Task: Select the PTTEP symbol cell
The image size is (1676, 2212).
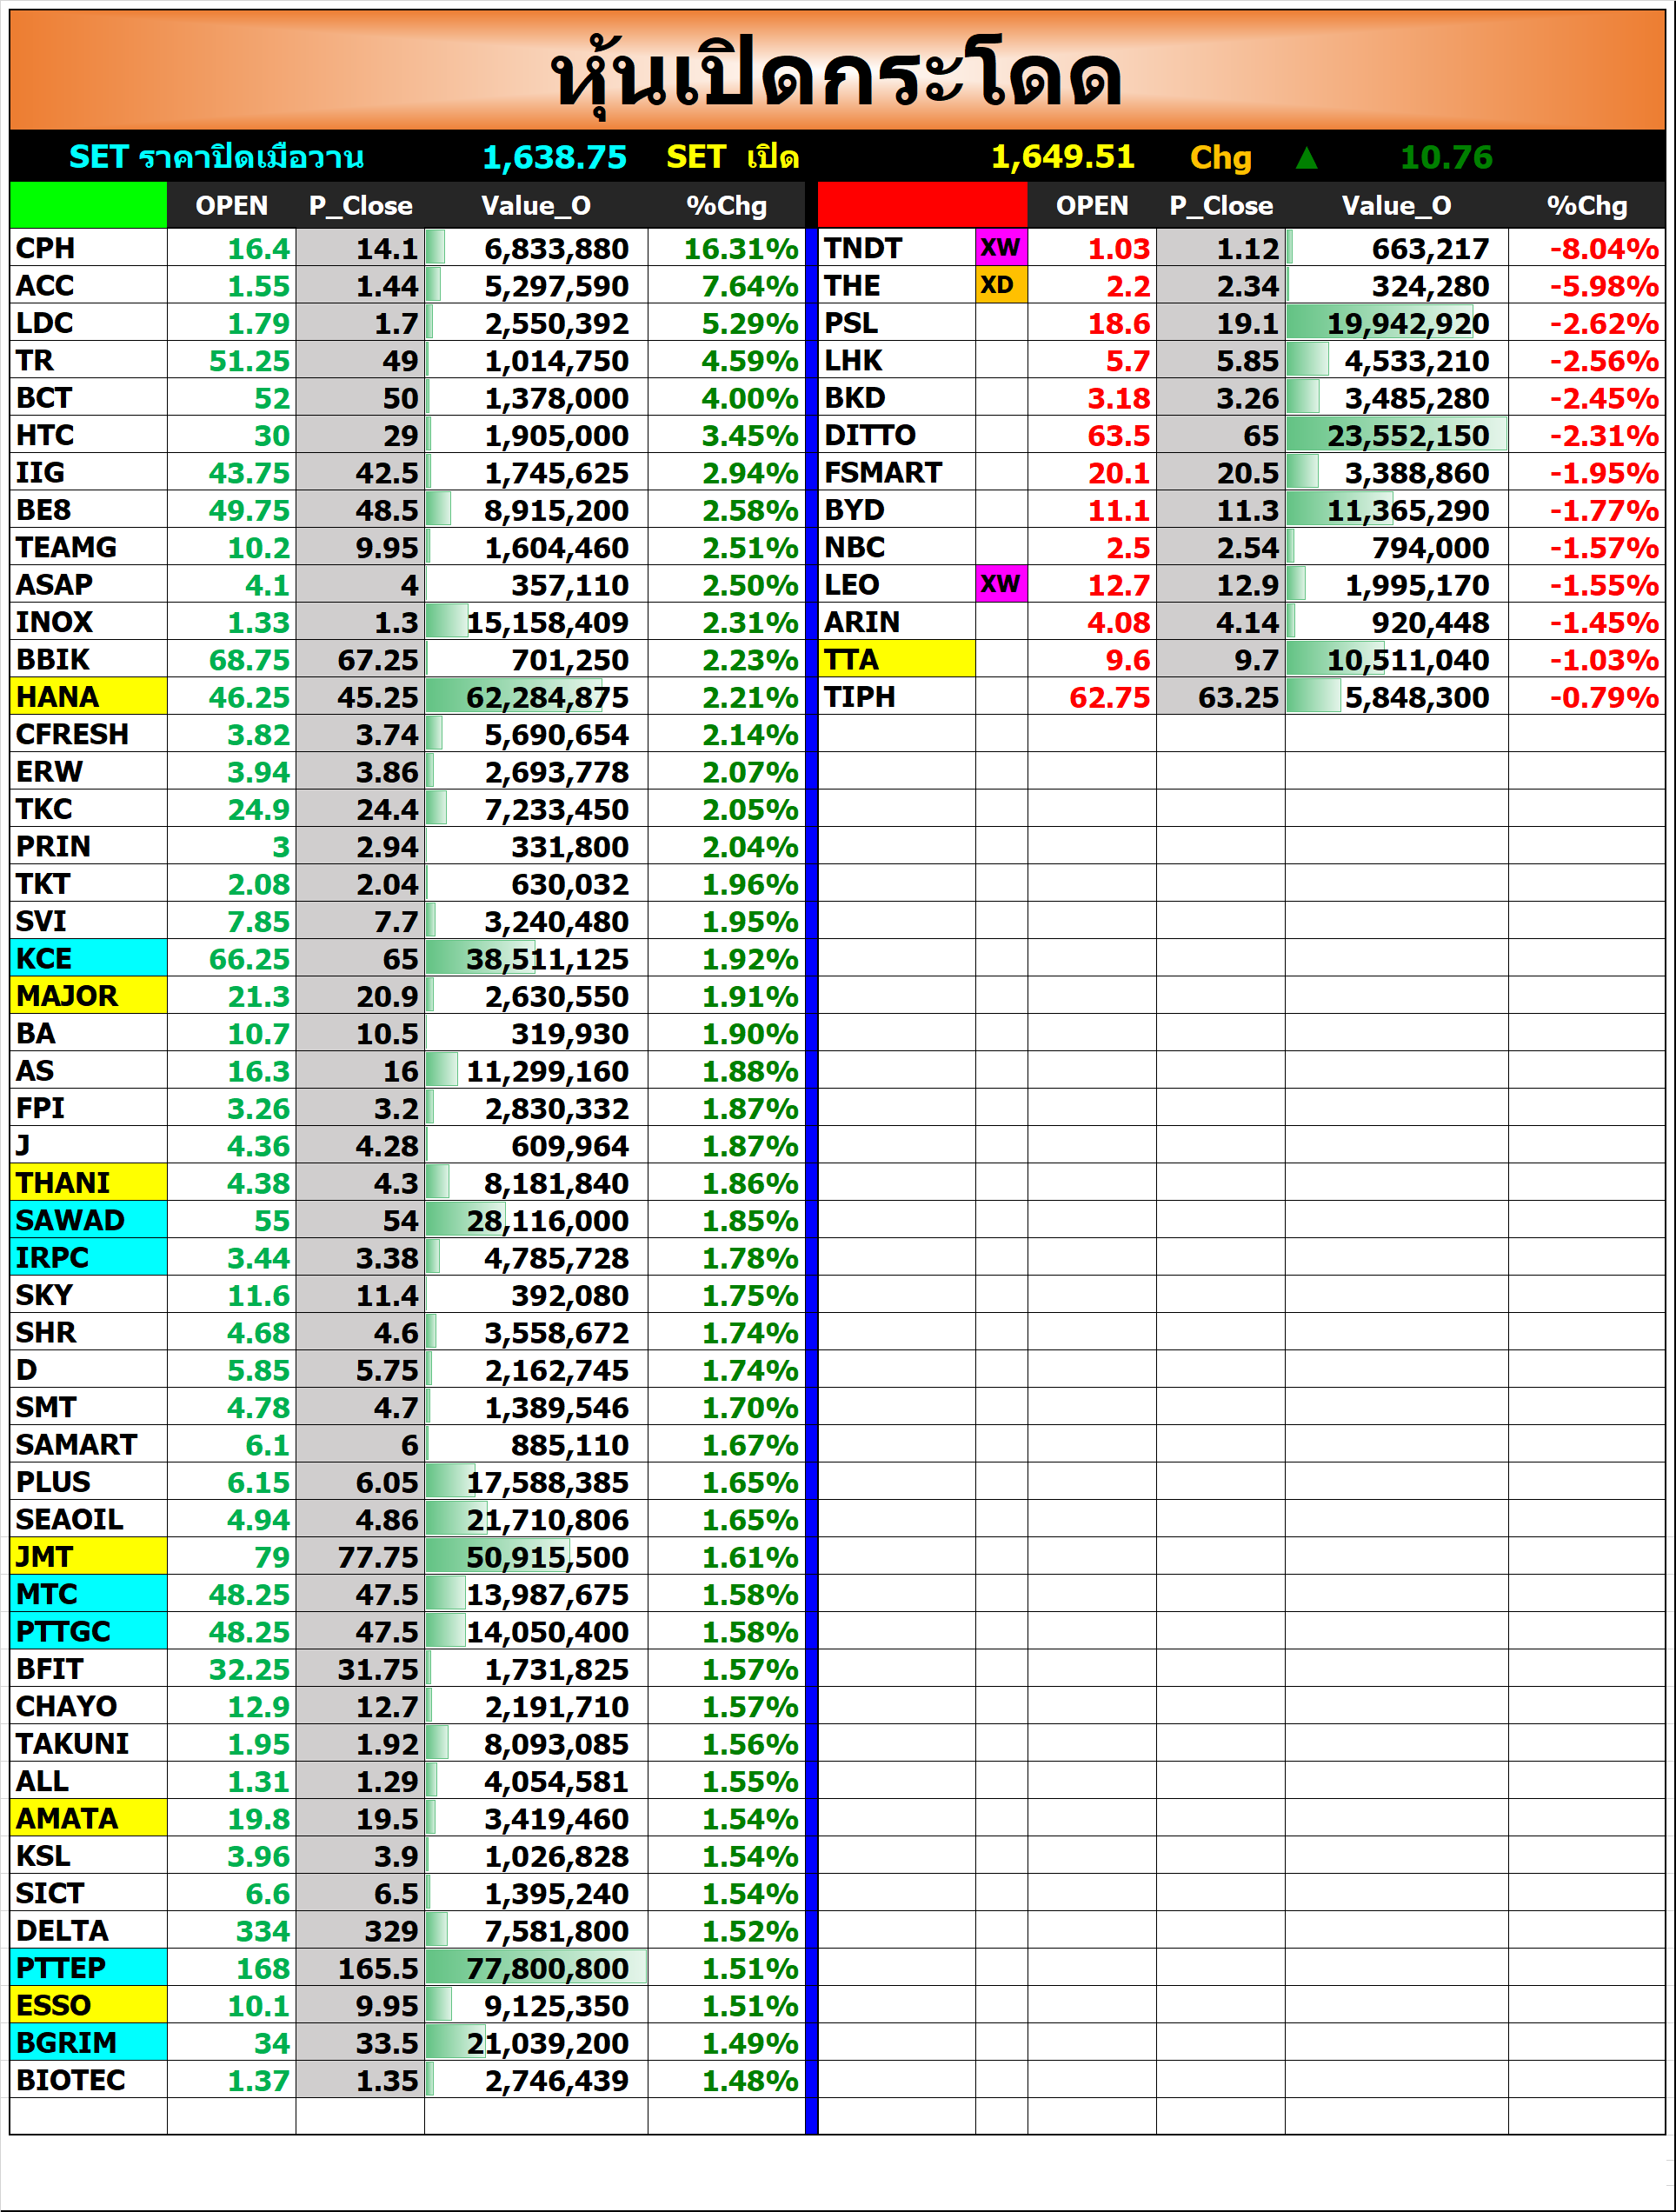Action: click(88, 1968)
